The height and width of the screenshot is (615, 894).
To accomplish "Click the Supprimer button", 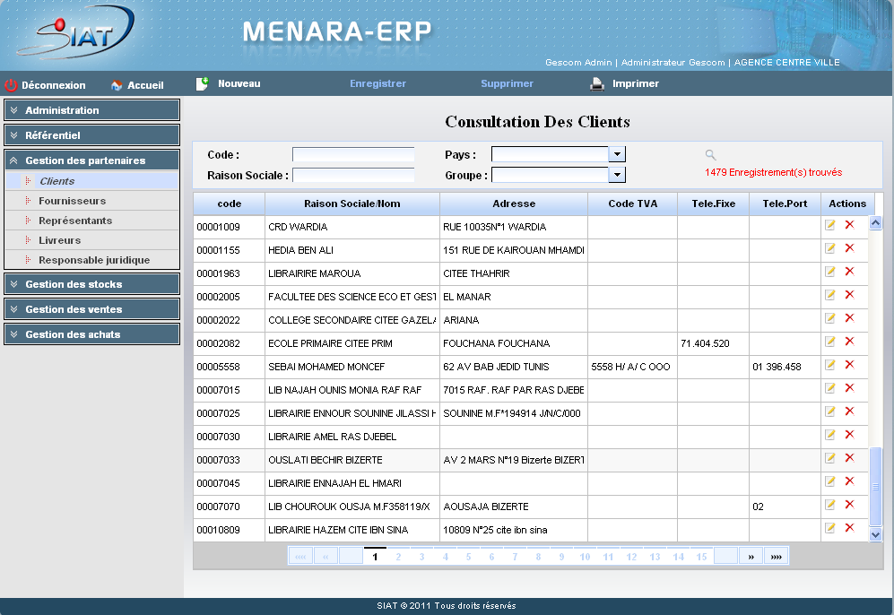I will tap(507, 83).
